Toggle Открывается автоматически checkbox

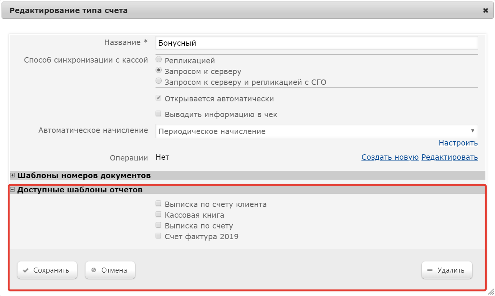pos(158,98)
